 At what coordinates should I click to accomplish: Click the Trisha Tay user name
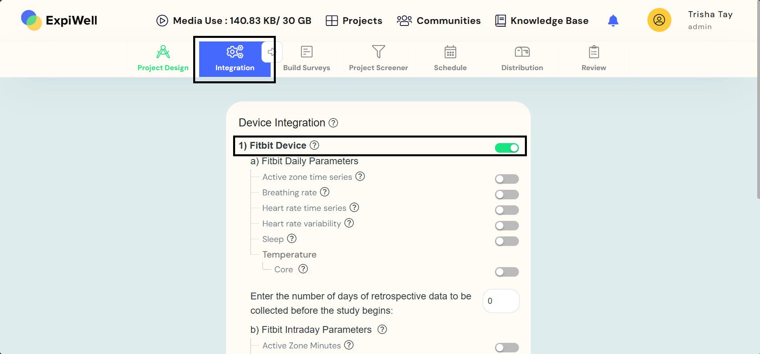[x=711, y=14]
